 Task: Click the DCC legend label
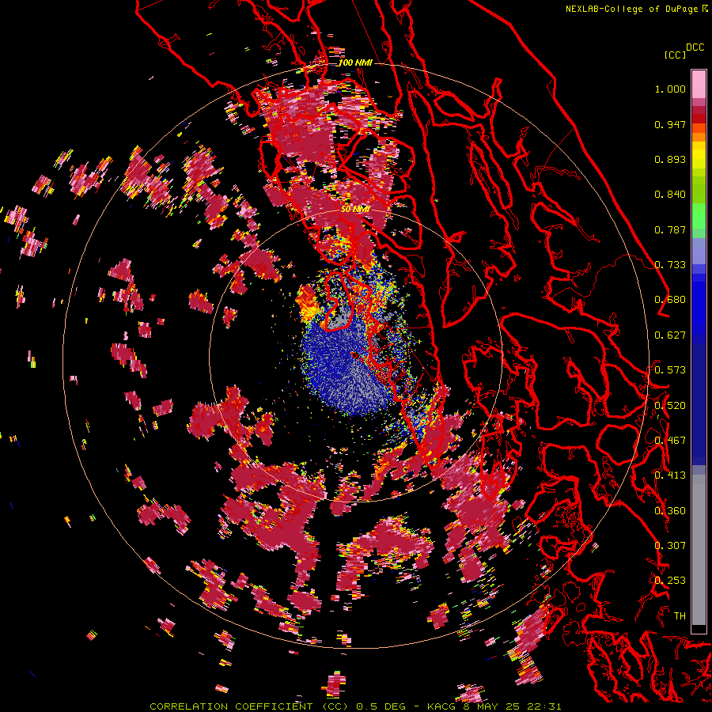coord(695,47)
